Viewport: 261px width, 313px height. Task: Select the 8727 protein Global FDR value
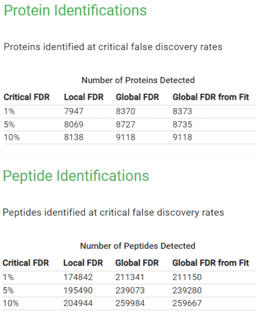(x=125, y=125)
